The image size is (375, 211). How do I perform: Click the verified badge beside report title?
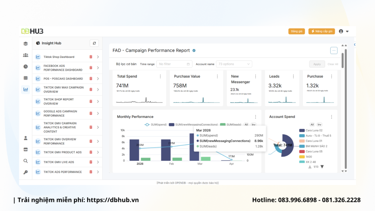pyautogui.click(x=194, y=51)
